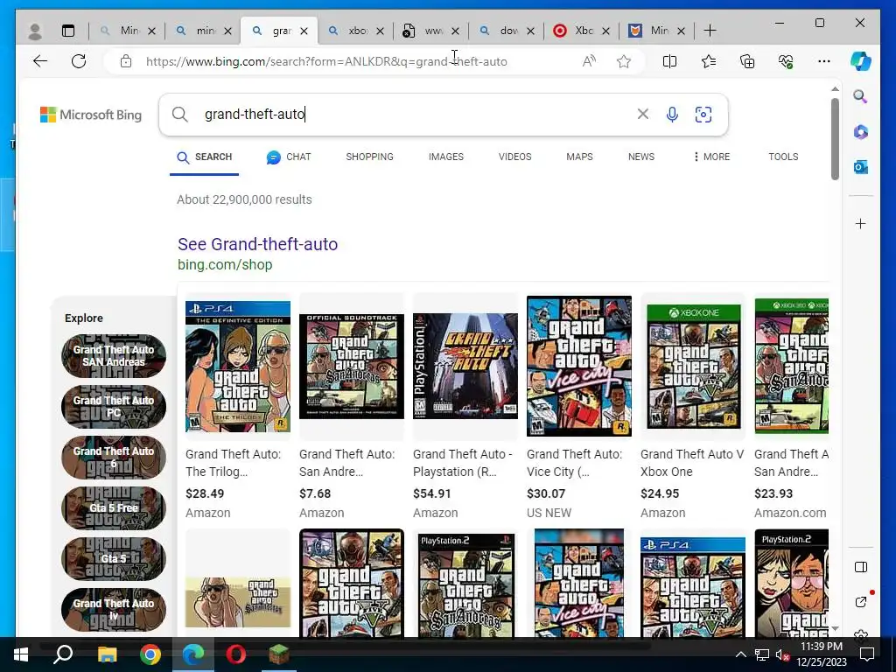Switch to MAPS results
Image resolution: width=896 pixels, height=672 pixels.
tap(579, 157)
